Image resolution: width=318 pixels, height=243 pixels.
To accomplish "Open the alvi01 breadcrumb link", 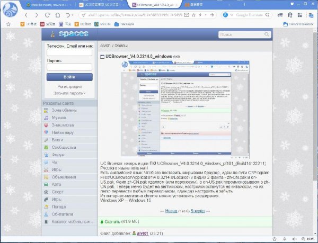I will pyautogui.click(x=105, y=46).
